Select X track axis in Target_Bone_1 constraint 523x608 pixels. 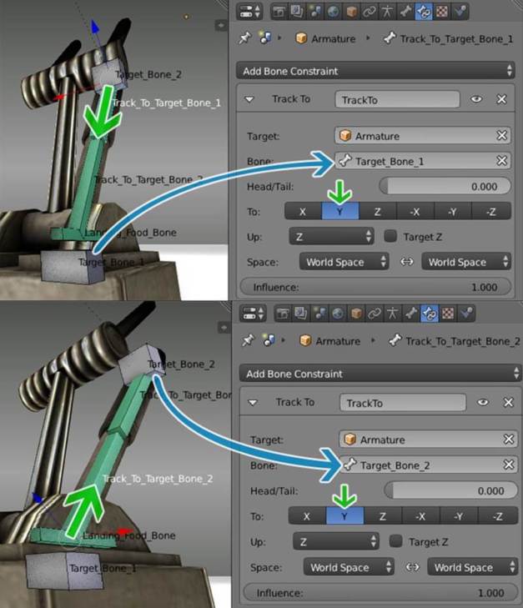click(303, 212)
